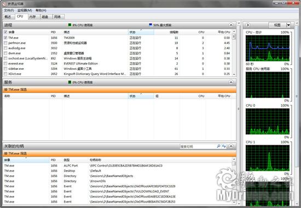Image resolution: width=301 pixels, height=208 pixels.
Task: Click the CPU 1 usage graph
Action: click(268, 158)
